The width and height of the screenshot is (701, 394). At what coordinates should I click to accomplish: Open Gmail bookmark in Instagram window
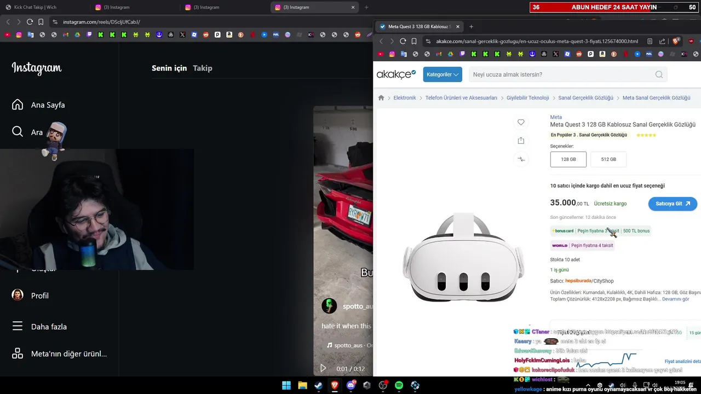point(66,34)
